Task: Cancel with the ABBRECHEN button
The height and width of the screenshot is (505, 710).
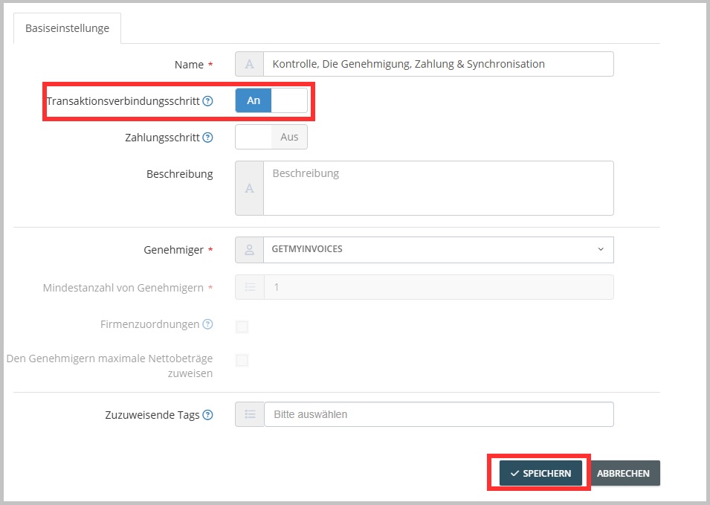Action: click(623, 473)
